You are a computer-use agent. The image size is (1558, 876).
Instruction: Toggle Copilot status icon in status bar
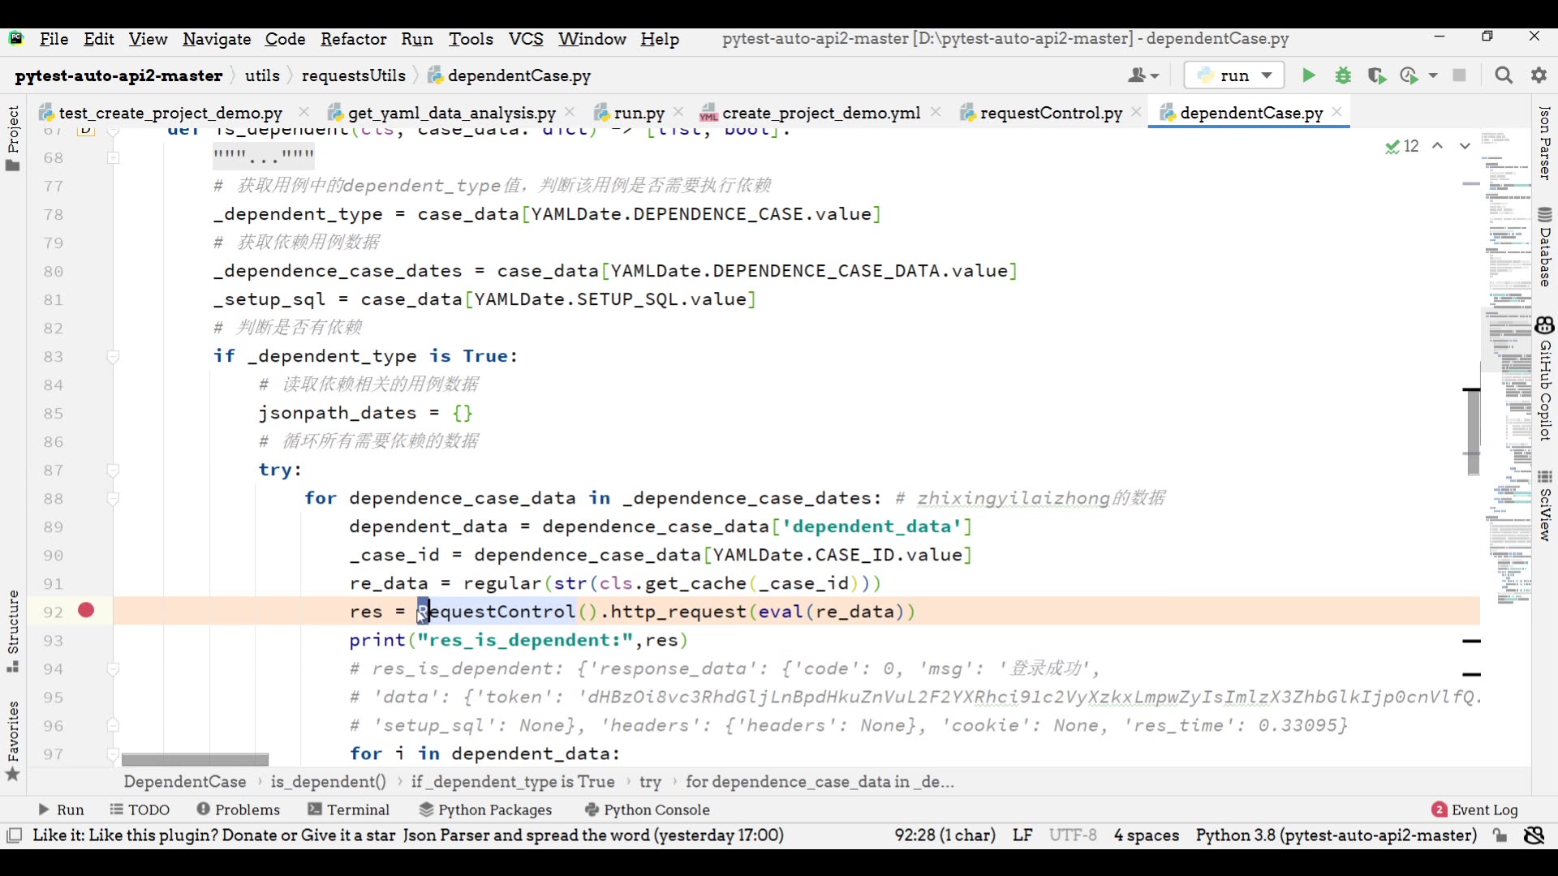pyautogui.click(x=1534, y=835)
